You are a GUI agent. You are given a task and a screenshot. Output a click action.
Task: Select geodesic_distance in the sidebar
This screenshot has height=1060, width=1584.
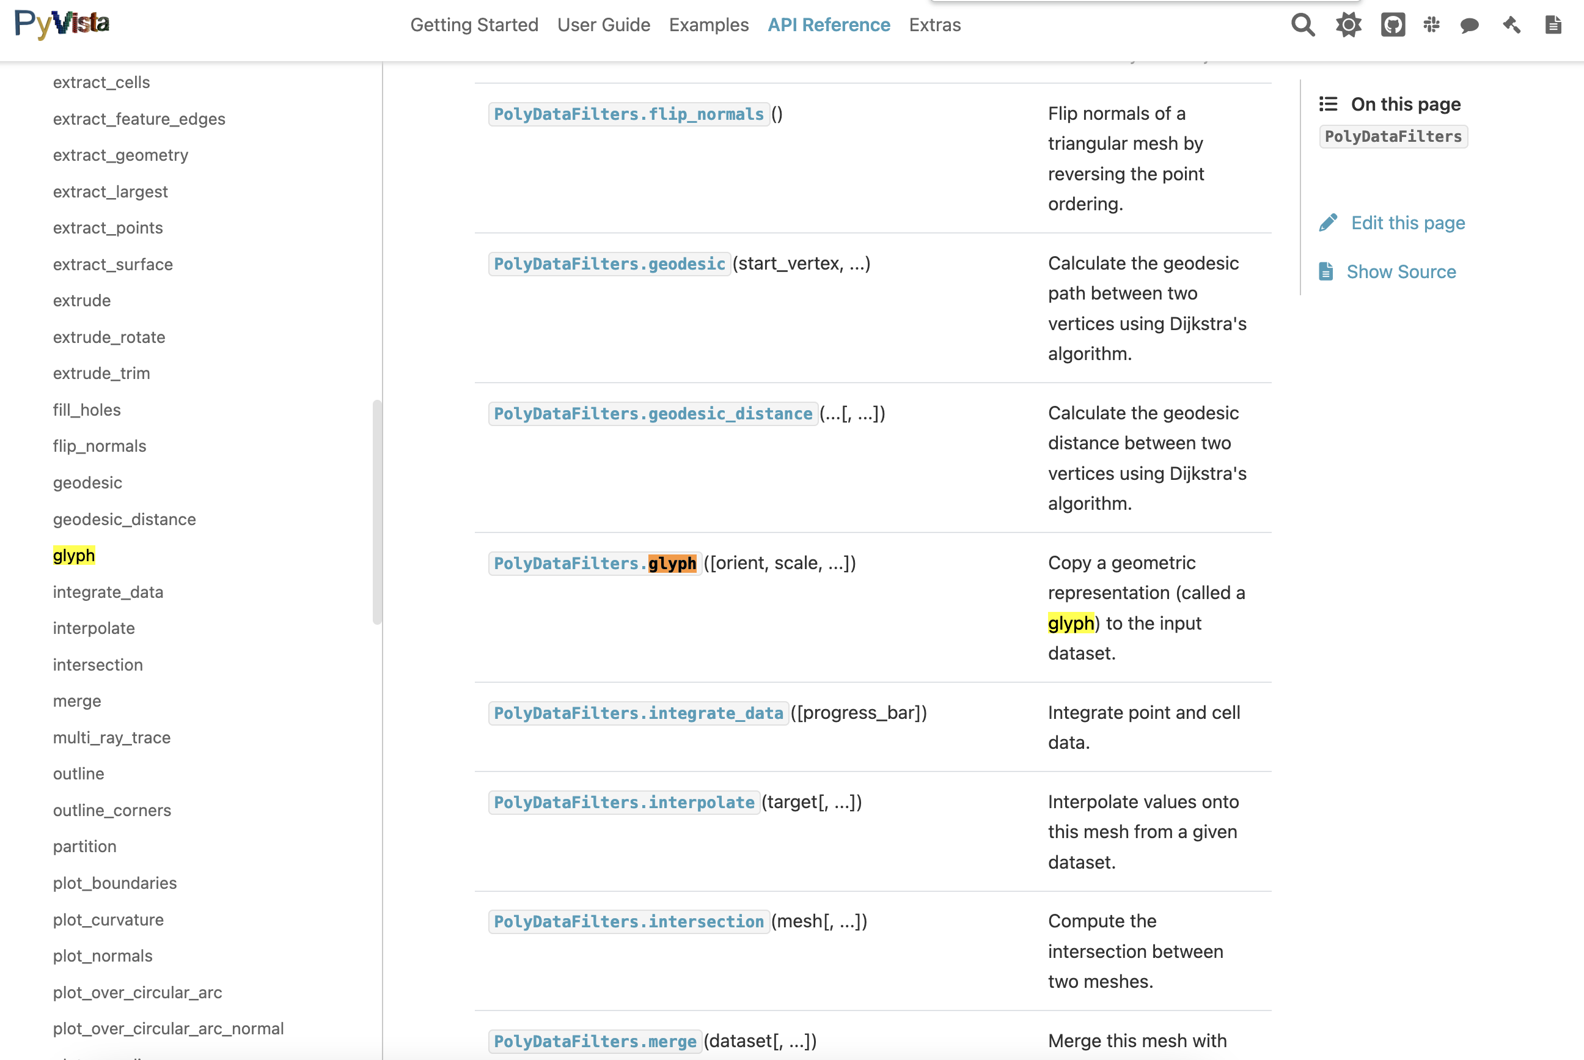[x=124, y=519]
